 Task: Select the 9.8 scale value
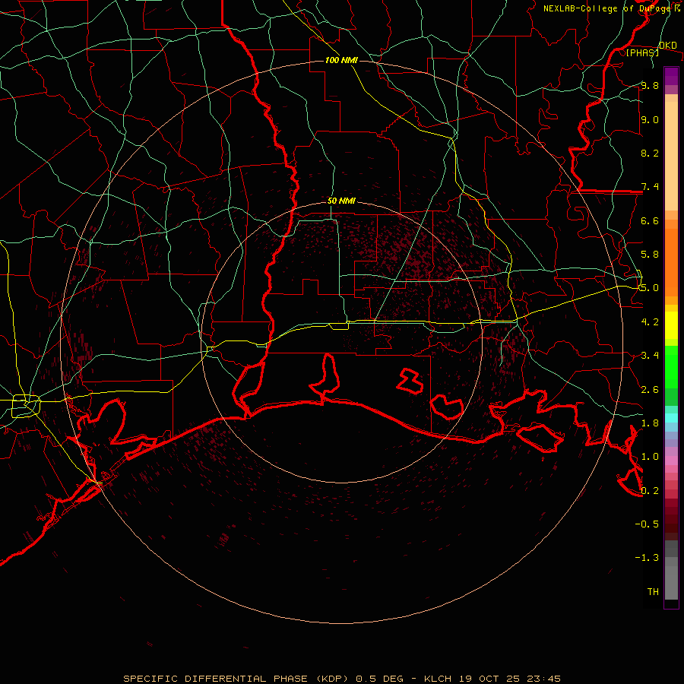click(650, 85)
